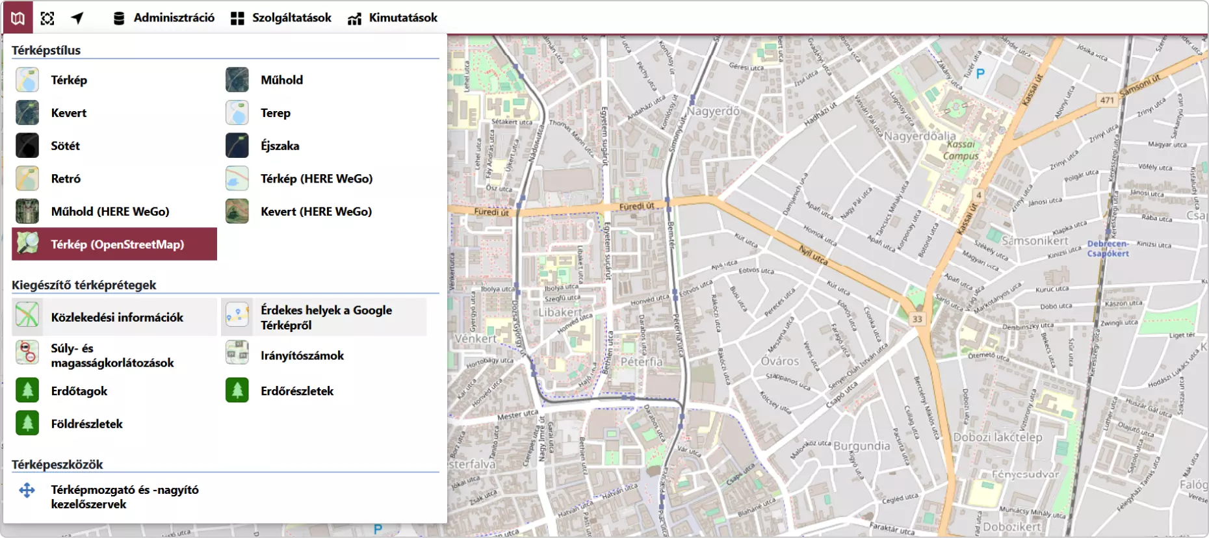Select the Éjszaka night style icon

(237, 146)
